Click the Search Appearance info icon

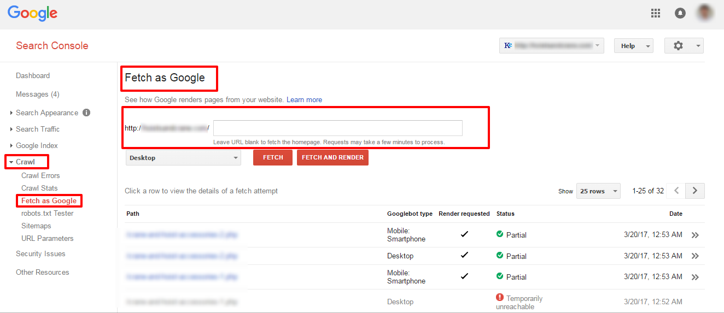pyautogui.click(x=86, y=113)
